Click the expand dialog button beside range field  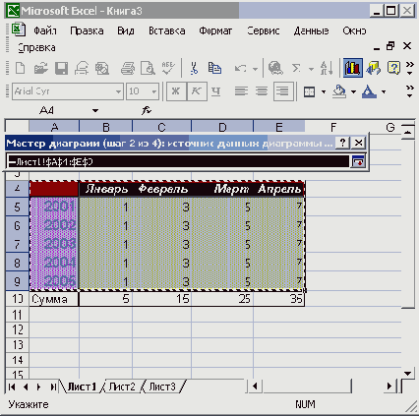358,161
